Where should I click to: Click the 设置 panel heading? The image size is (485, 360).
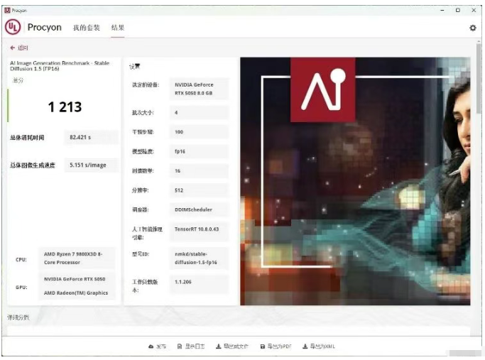pos(134,67)
